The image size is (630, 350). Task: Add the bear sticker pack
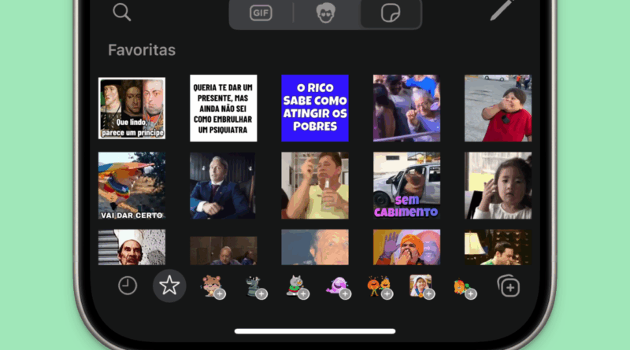click(213, 287)
